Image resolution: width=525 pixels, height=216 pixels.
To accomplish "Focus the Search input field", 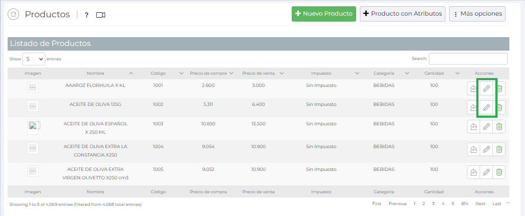I will coord(468,59).
